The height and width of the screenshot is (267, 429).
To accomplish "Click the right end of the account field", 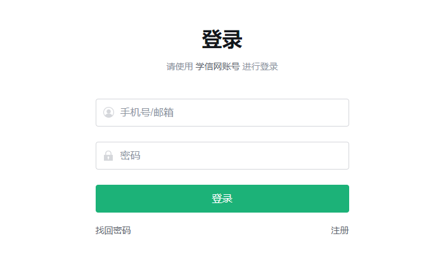I will 336,113.
